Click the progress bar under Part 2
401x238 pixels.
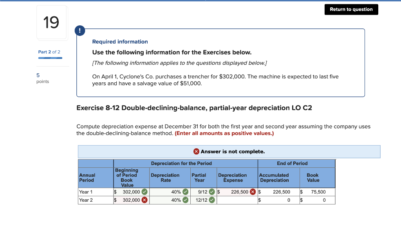[50, 57]
